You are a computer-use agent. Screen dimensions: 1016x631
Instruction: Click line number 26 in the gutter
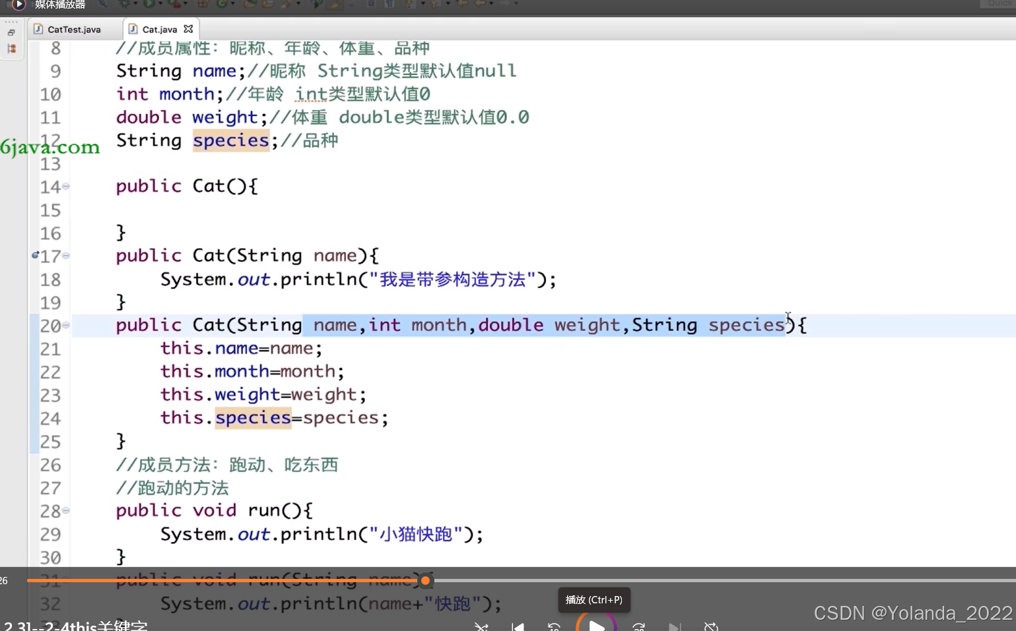pyautogui.click(x=50, y=465)
